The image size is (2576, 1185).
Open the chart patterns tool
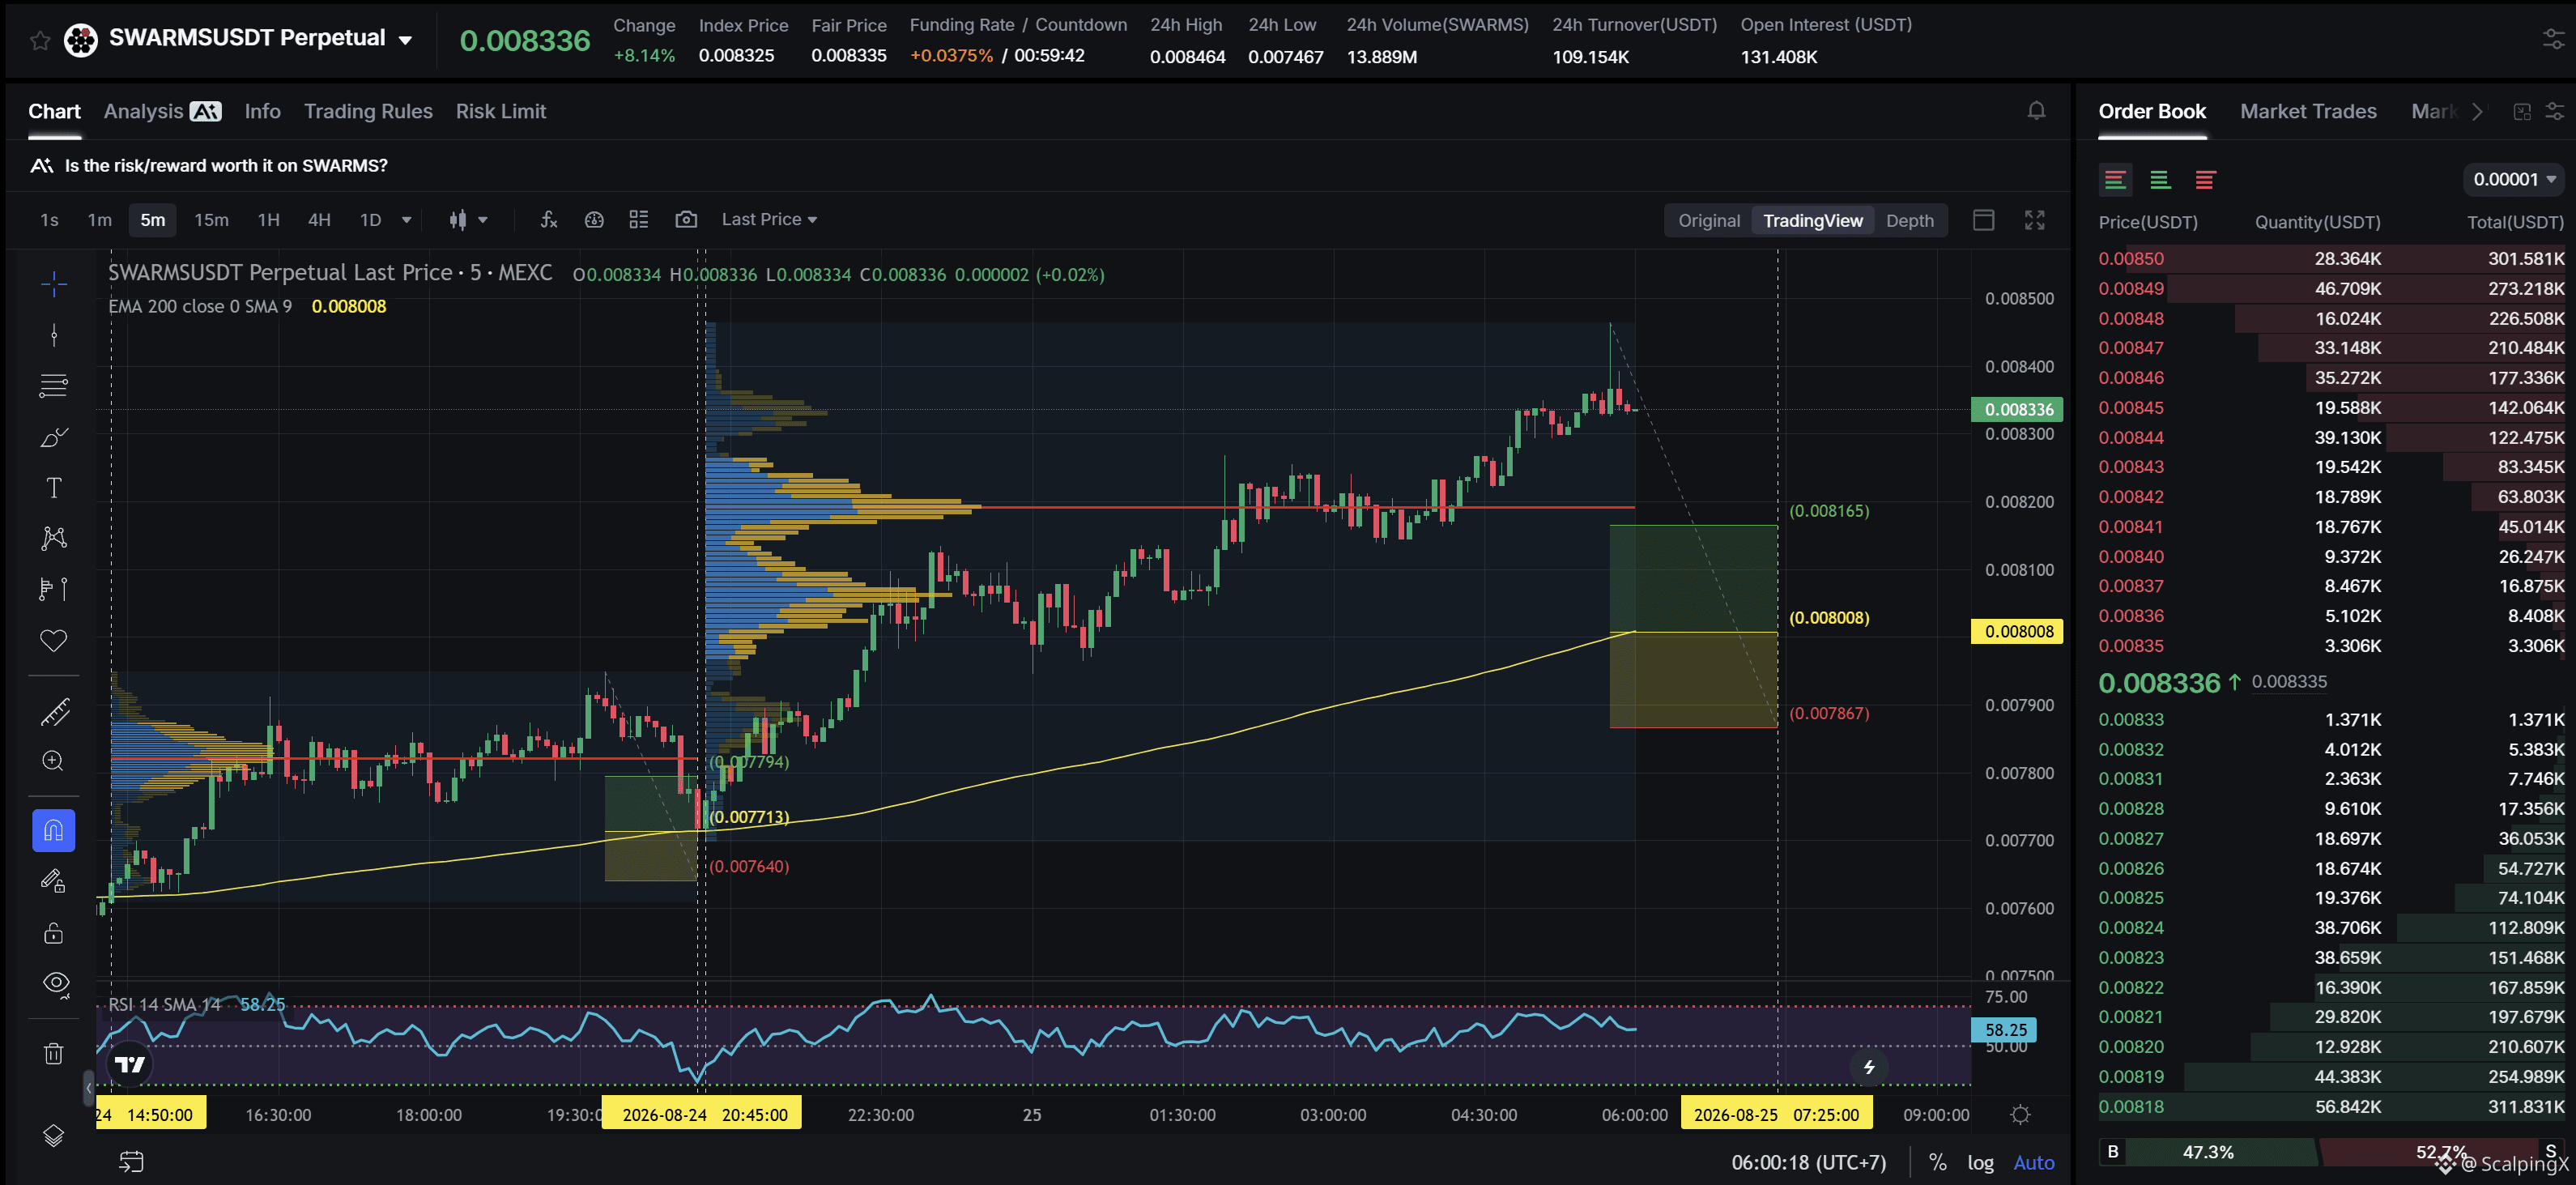point(54,539)
